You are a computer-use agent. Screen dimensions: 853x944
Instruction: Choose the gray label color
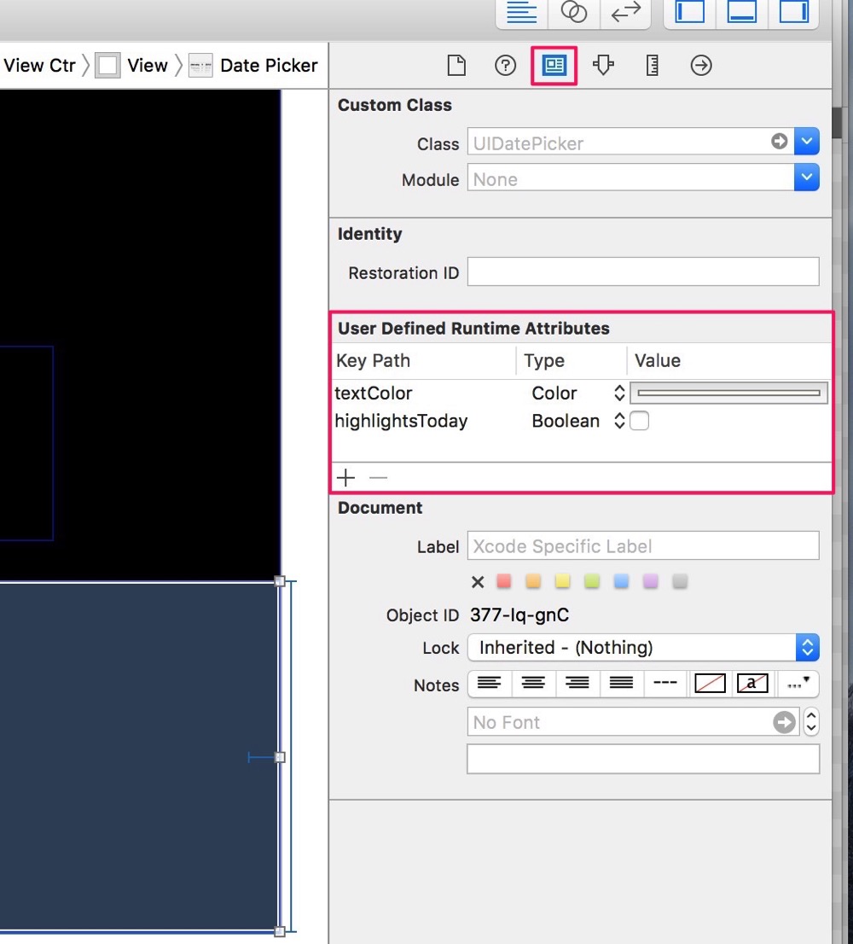click(x=680, y=581)
